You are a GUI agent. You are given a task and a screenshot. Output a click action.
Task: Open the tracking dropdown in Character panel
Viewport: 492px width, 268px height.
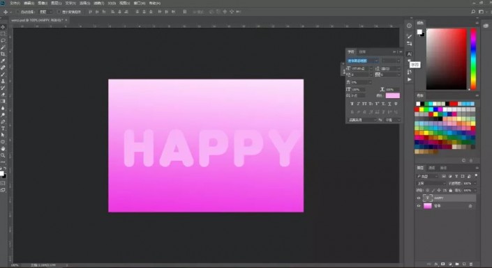[398, 74]
